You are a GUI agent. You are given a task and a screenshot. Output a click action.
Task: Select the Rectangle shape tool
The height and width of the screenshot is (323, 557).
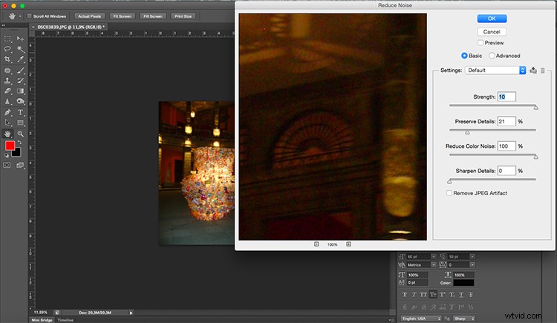coord(20,123)
